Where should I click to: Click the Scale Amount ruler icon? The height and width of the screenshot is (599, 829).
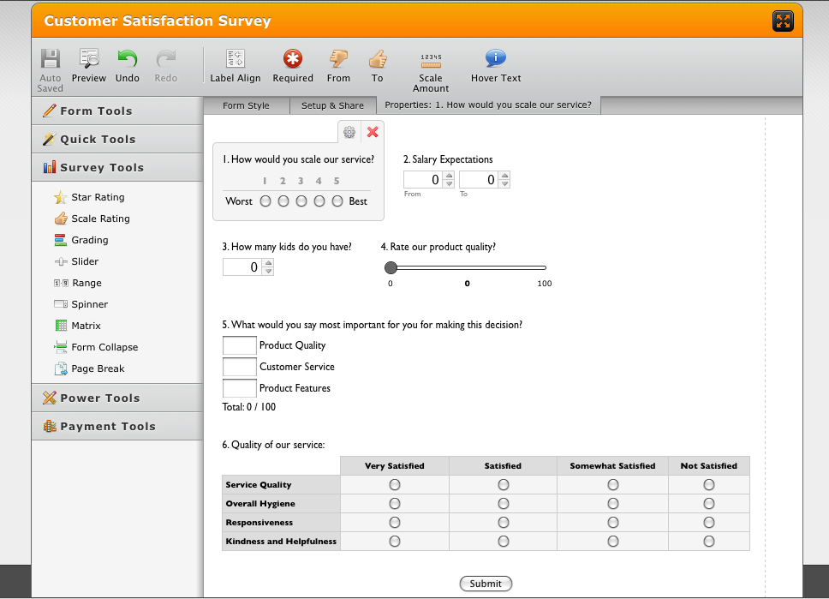(x=431, y=59)
